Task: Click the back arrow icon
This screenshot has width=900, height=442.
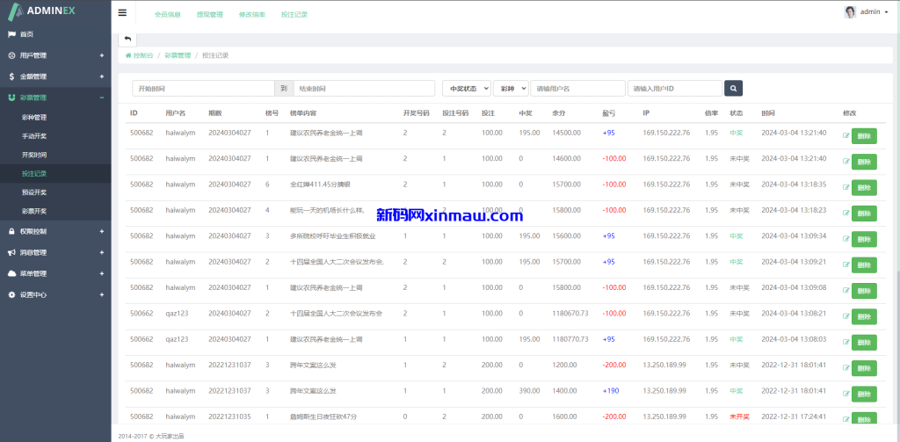Action: click(x=127, y=39)
